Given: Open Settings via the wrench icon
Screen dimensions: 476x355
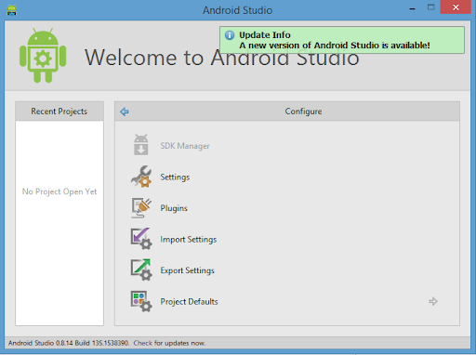Looking at the screenshot, I should click(x=141, y=177).
